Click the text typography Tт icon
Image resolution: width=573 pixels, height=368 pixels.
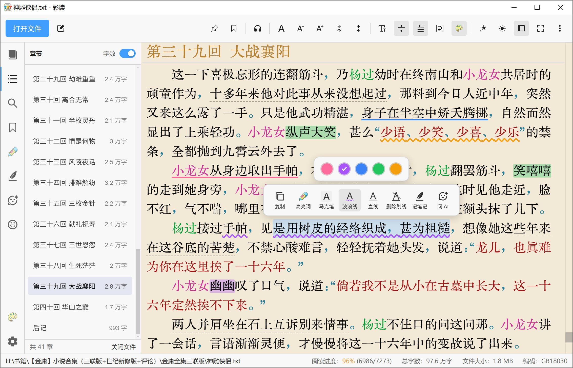[382, 28]
